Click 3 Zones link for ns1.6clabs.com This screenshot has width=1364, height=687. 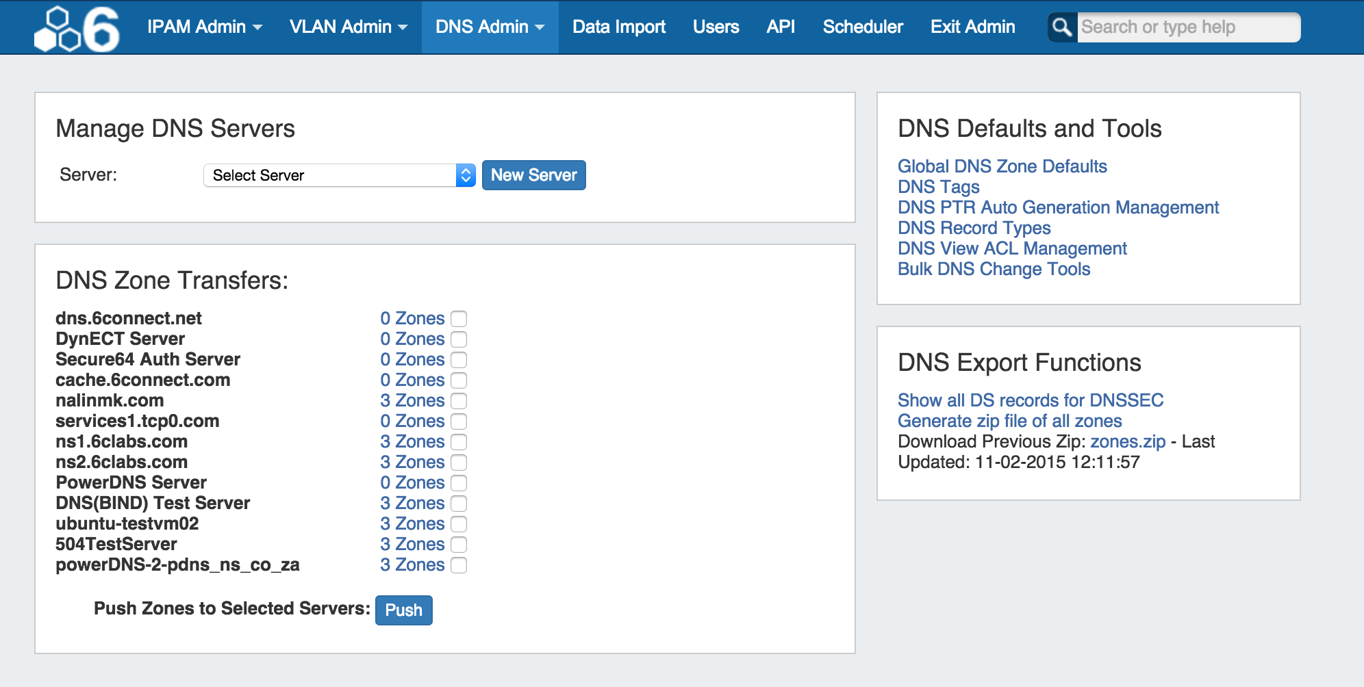click(412, 441)
